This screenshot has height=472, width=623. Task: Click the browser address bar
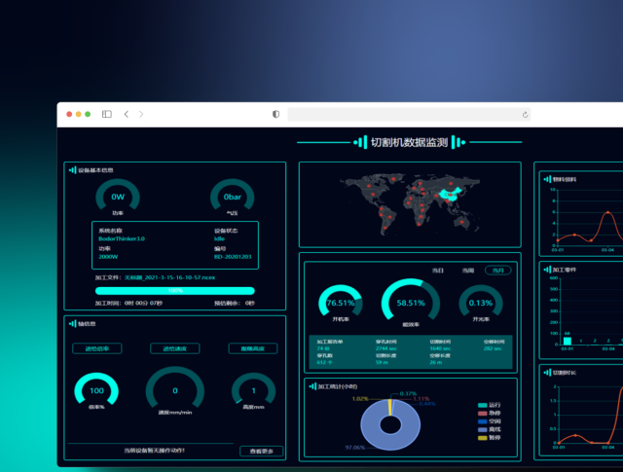click(409, 115)
